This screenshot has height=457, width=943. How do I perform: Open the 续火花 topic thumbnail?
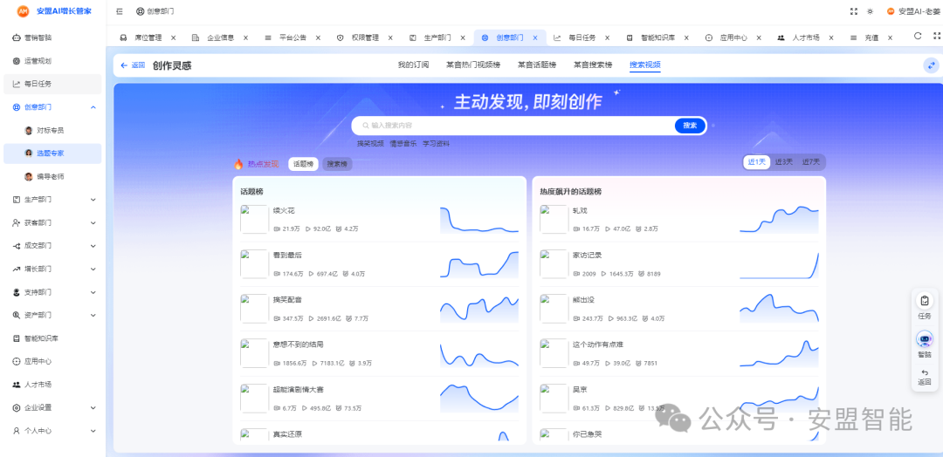tap(254, 219)
